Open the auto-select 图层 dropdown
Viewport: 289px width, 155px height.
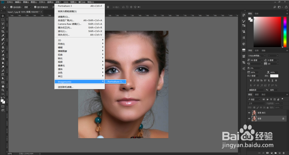click(x=28, y=7)
